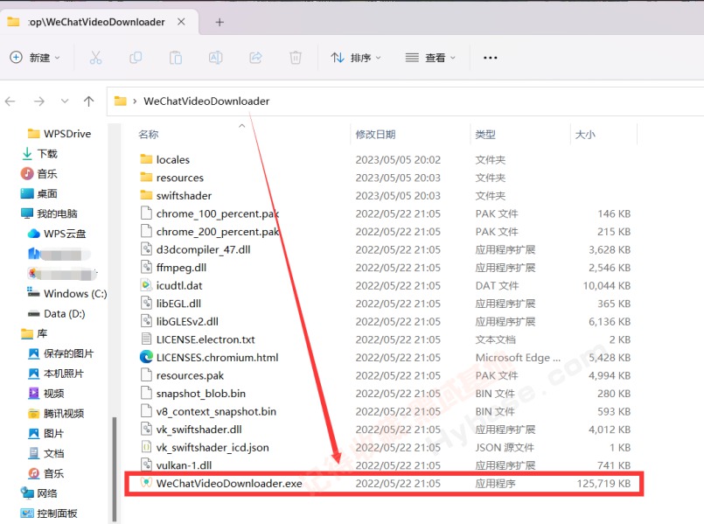This screenshot has height=524, width=704.
Task: Open 腾讯视频 in sidebar
Action: pos(56,414)
